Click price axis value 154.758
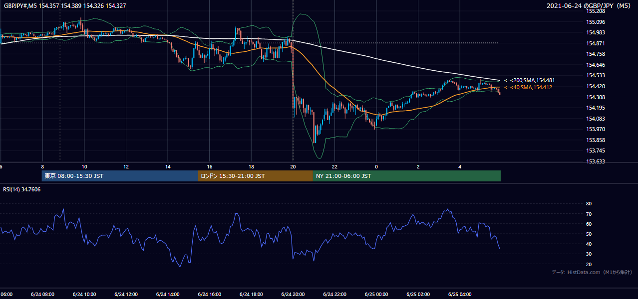This screenshot has height=299, width=638. 596,54
